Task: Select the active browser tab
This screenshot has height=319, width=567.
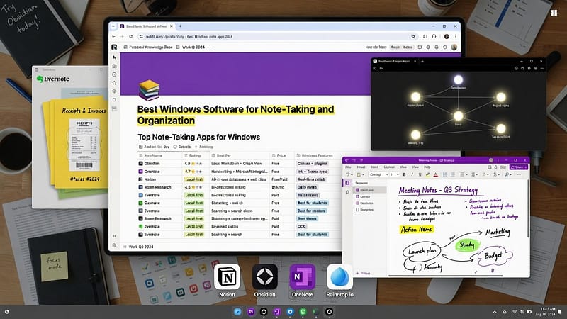Action: point(147,26)
